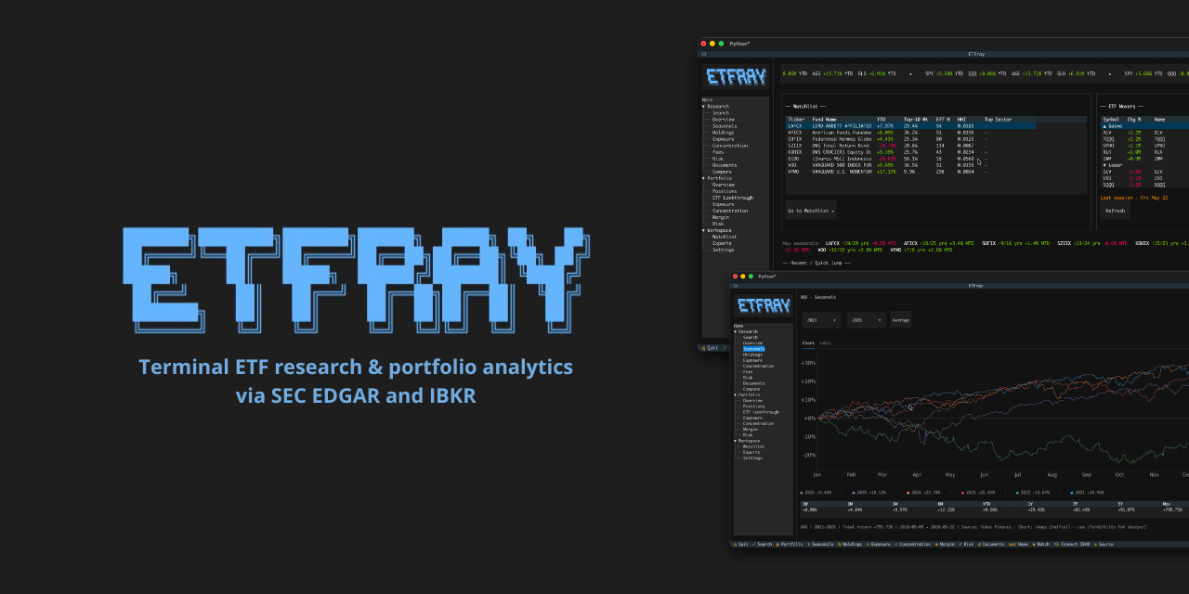
Task: Open Positions in the dashboard window sidebar
Action: tap(725, 191)
